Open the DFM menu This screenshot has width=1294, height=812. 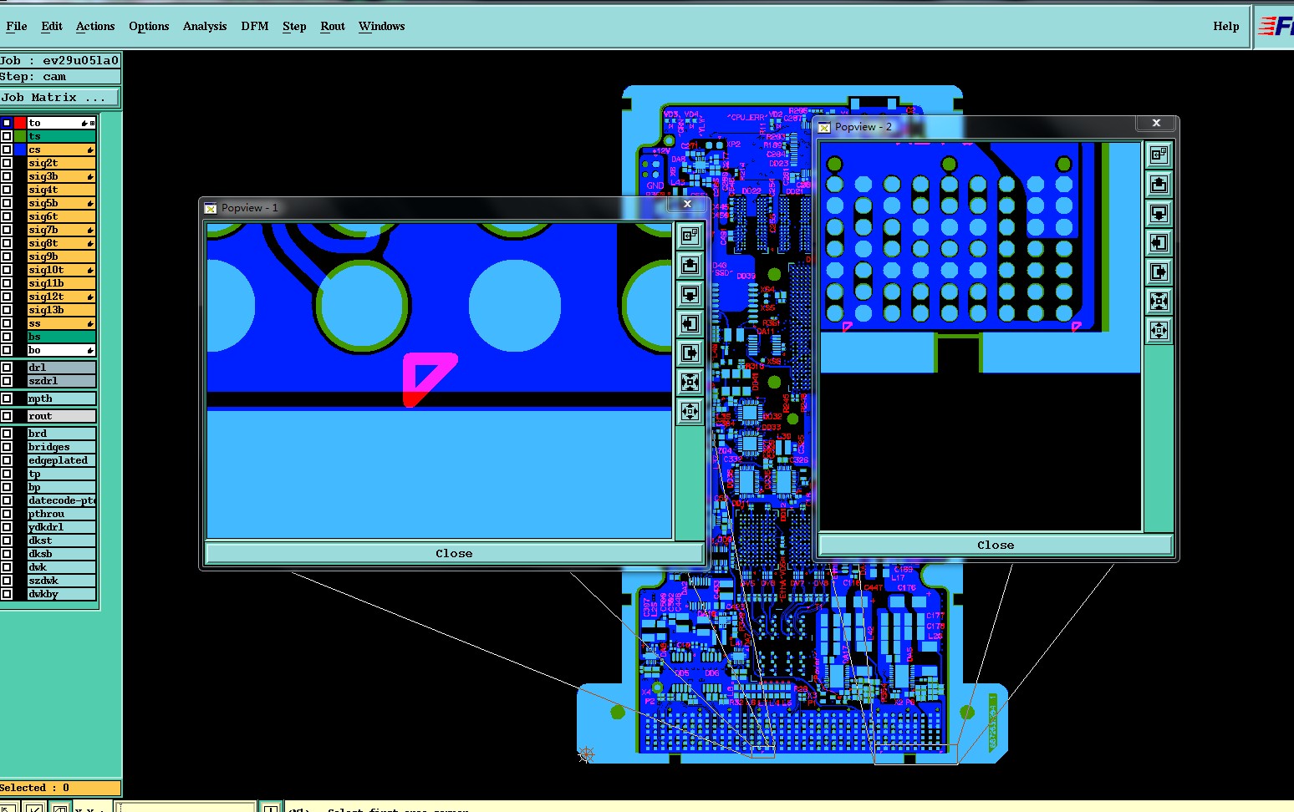point(255,26)
